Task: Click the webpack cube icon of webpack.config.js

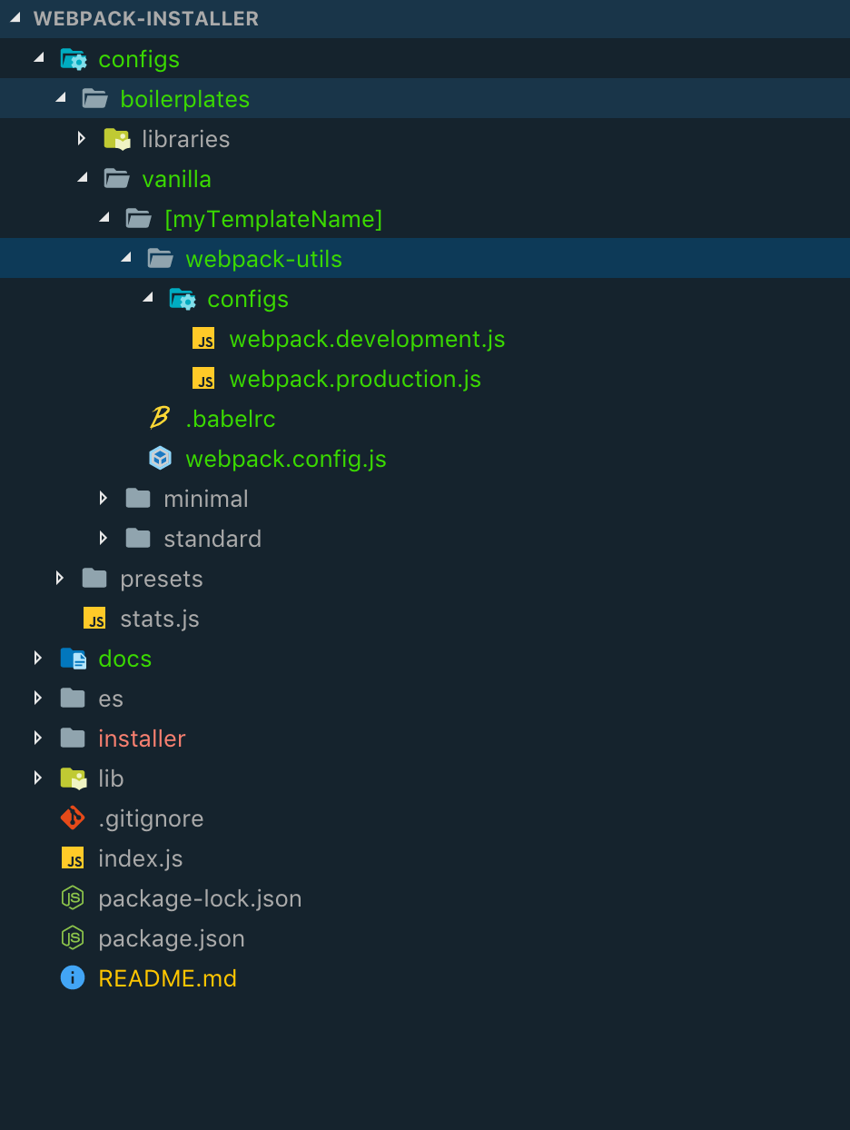Action: [160, 459]
